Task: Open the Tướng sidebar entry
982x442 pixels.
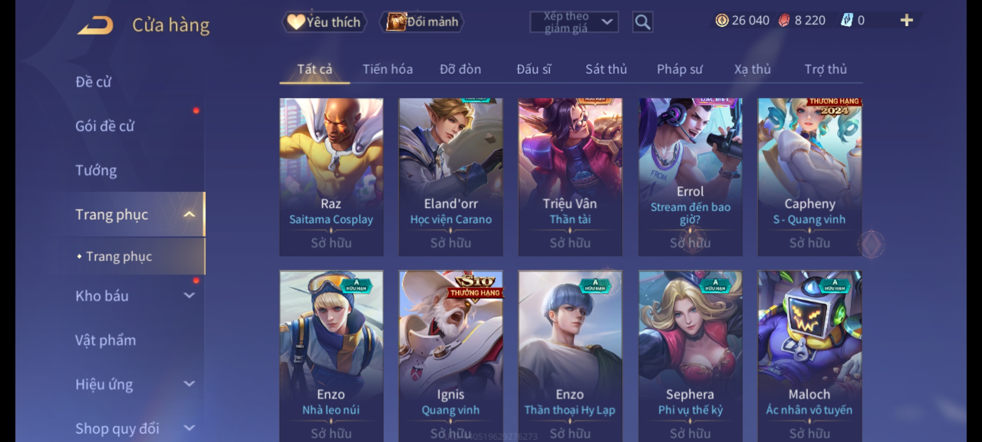Action: [x=96, y=170]
